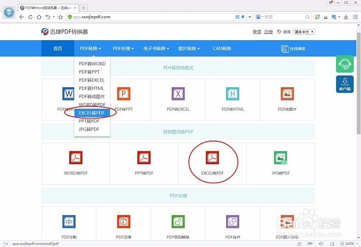The image size is (361, 247).
Task: Open the 简体中文 language dropdown
Action: [x=304, y=32]
